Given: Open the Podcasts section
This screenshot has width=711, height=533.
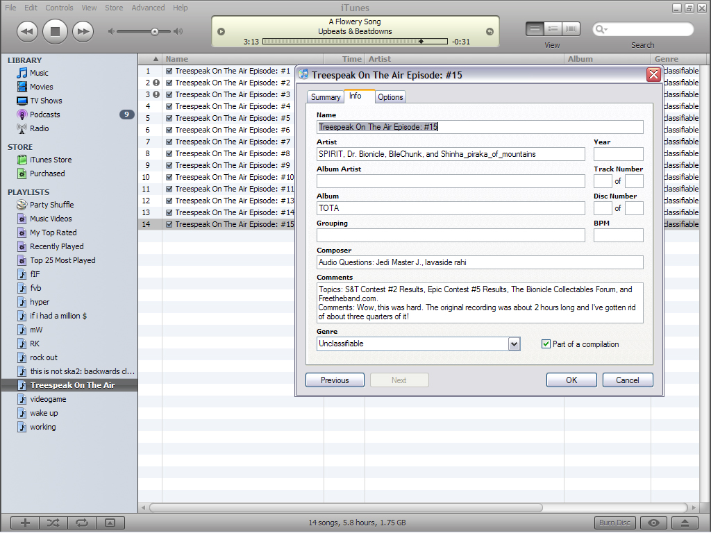Looking at the screenshot, I should [x=45, y=115].
